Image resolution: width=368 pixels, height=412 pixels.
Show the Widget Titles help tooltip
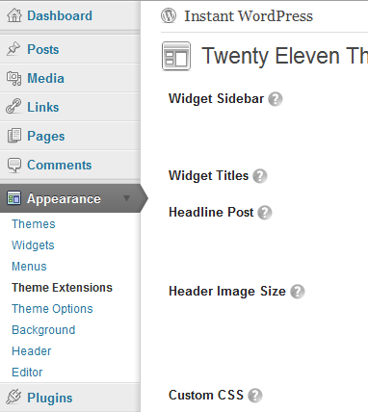click(x=260, y=176)
